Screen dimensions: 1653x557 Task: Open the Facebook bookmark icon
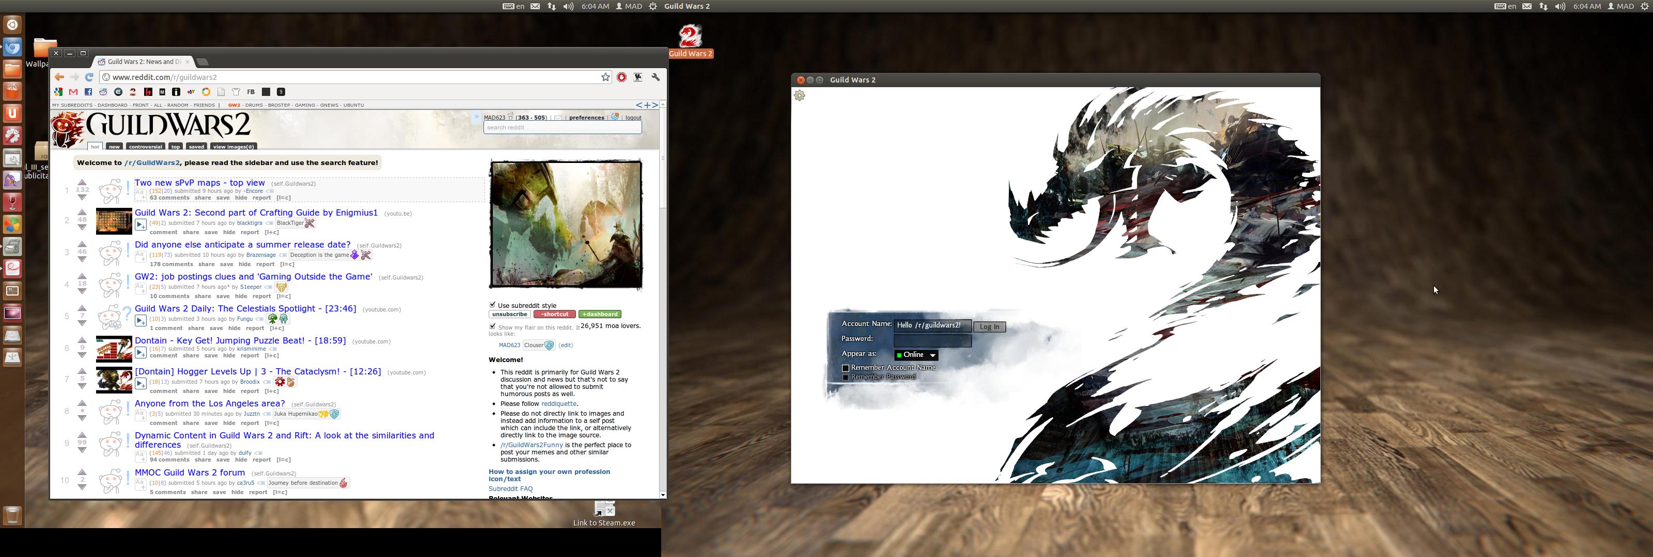tap(88, 92)
